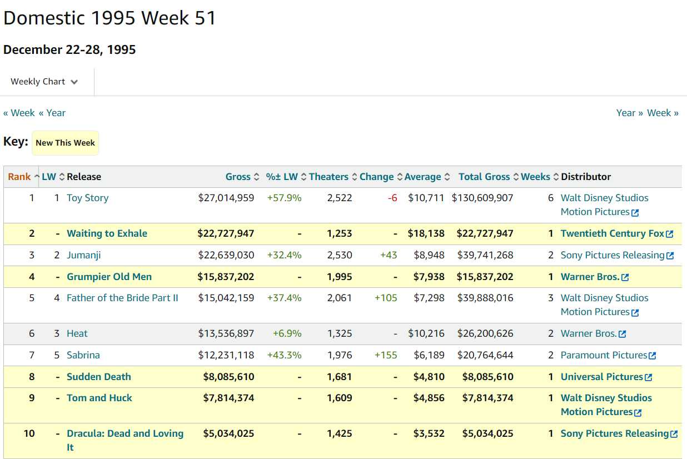Sort by %± LW column header

pyautogui.click(x=282, y=177)
